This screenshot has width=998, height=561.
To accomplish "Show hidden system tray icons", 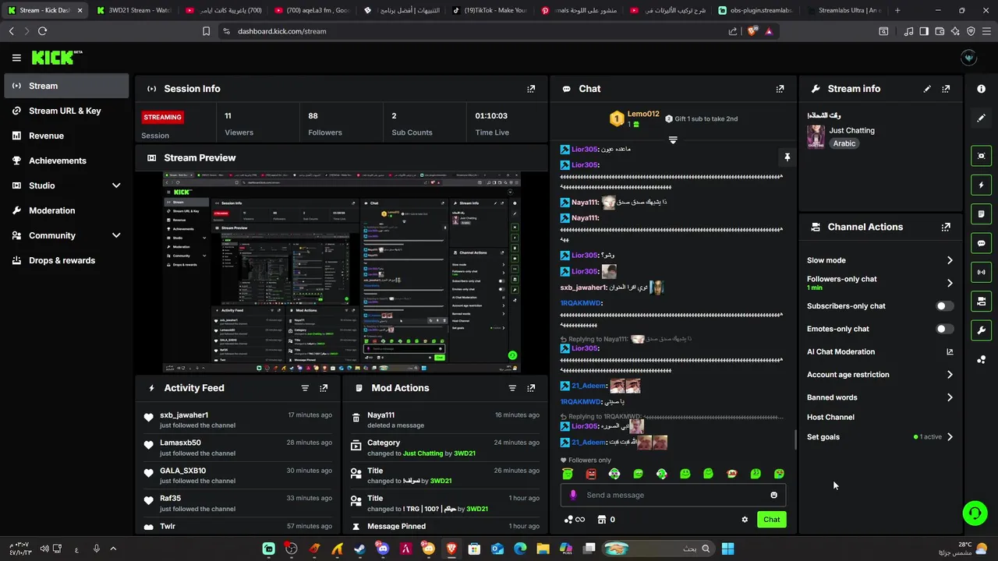I will point(113,549).
